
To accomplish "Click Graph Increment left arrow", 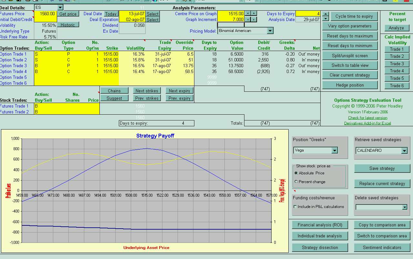I will (248, 20).
